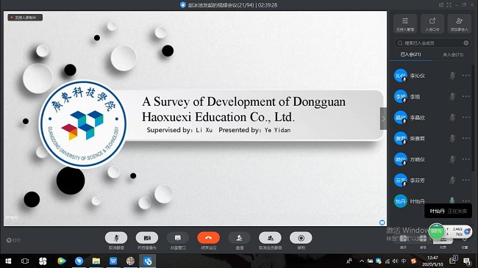Clear the member search field with the X icon
The width and height of the screenshot is (478, 268).
click(466, 43)
